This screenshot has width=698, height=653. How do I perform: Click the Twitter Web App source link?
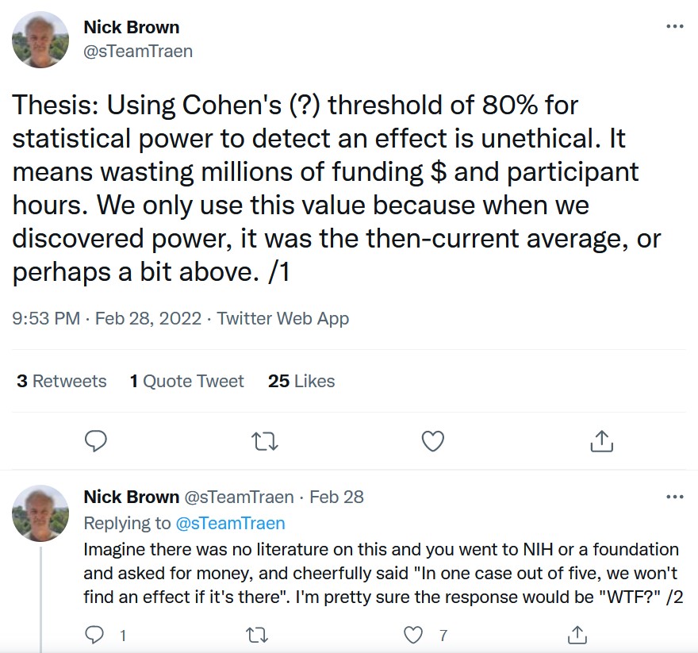[x=282, y=318]
